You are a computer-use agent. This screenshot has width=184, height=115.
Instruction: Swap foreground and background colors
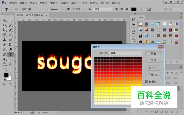tap(11, 73)
